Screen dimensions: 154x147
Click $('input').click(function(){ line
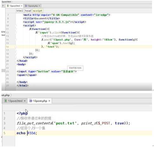(57, 32)
